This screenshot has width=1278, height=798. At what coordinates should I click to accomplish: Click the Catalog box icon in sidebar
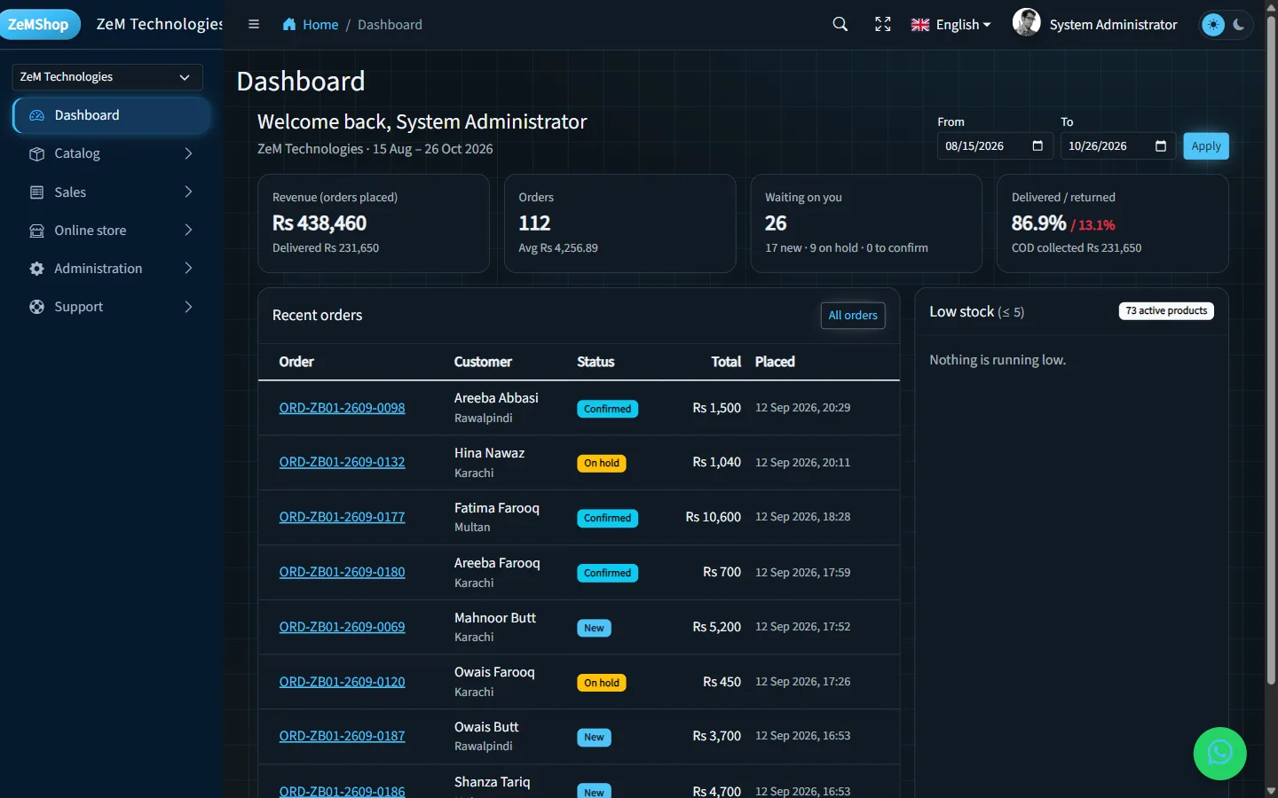click(36, 153)
